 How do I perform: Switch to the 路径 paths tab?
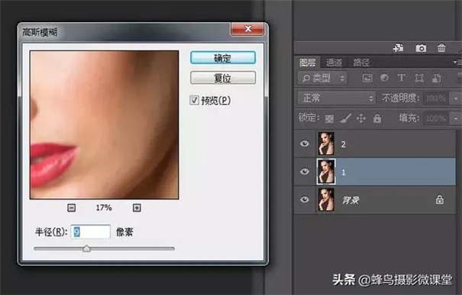tap(361, 62)
